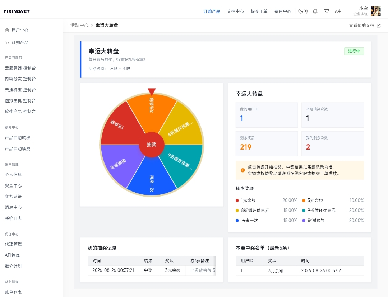
Task: Switch language with A中 icon
Action: [x=338, y=11]
